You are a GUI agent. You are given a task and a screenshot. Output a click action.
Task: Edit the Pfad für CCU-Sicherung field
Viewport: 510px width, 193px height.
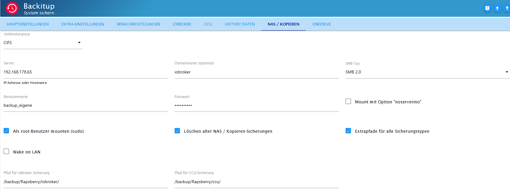coord(256,182)
